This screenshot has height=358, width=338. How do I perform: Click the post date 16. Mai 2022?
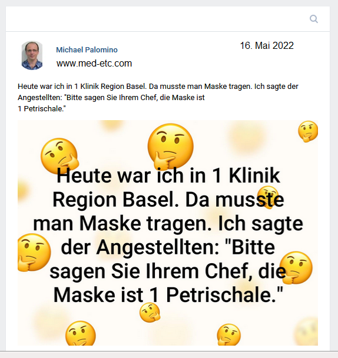tap(267, 45)
